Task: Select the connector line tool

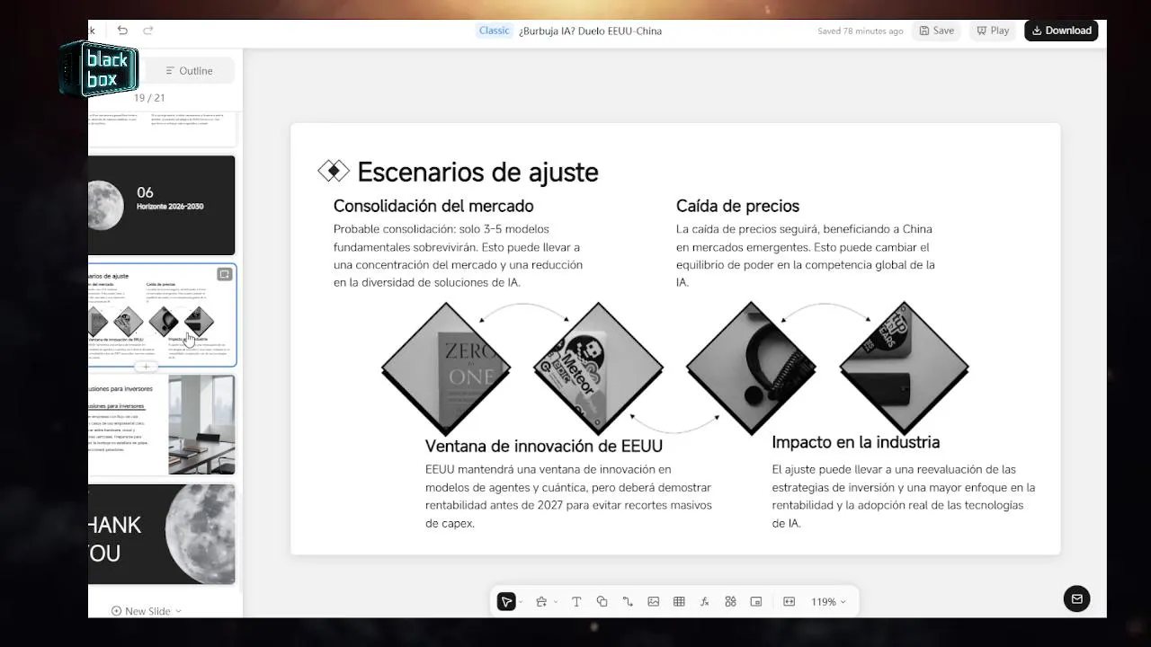Action: [628, 602]
